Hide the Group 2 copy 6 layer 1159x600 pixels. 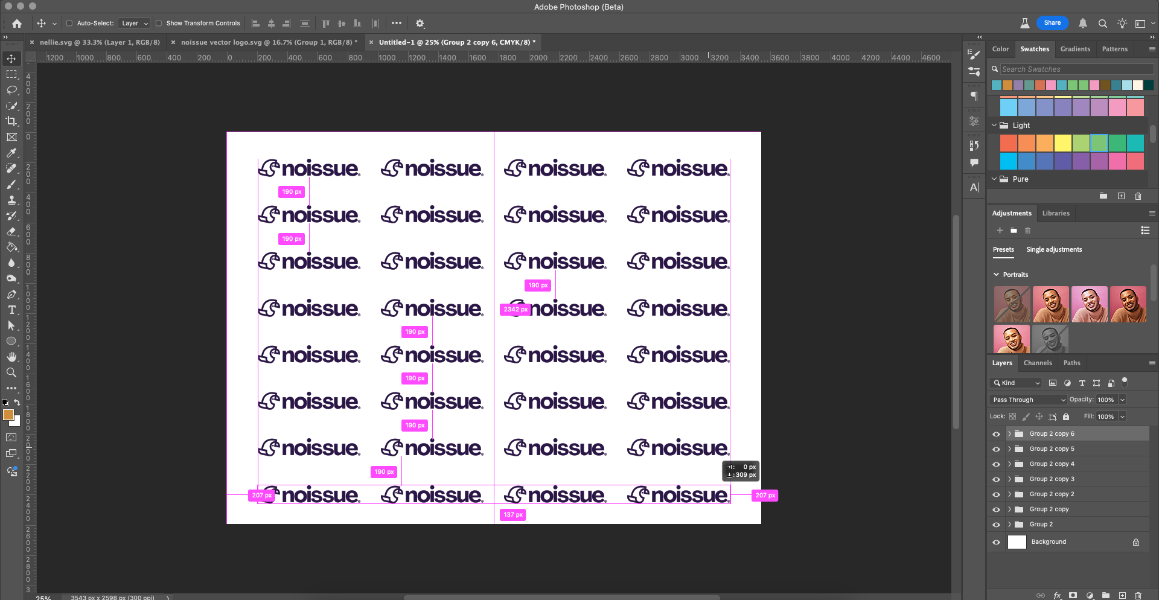pos(997,434)
